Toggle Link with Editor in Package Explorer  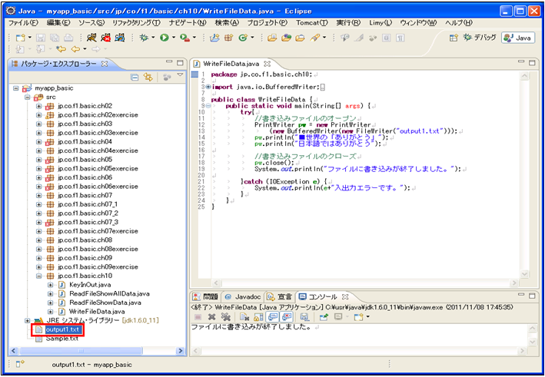147,77
